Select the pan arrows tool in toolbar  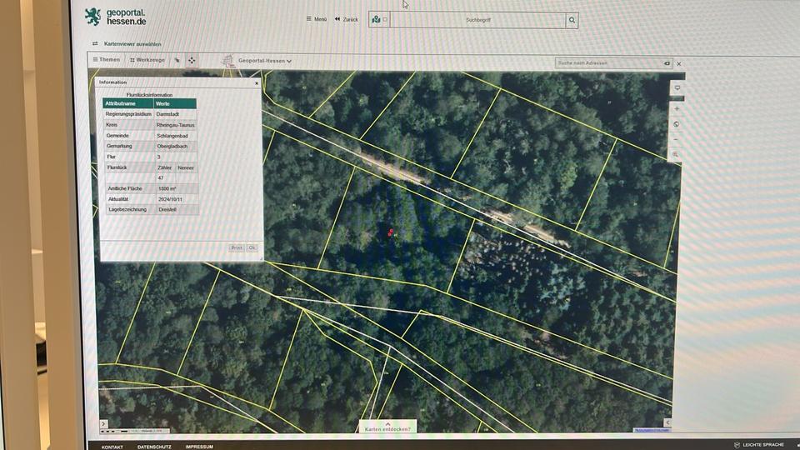[192, 60]
